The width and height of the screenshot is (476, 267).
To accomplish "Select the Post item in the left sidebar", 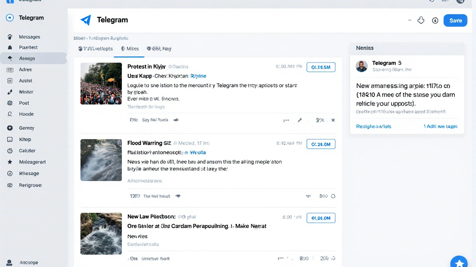I will (24, 103).
